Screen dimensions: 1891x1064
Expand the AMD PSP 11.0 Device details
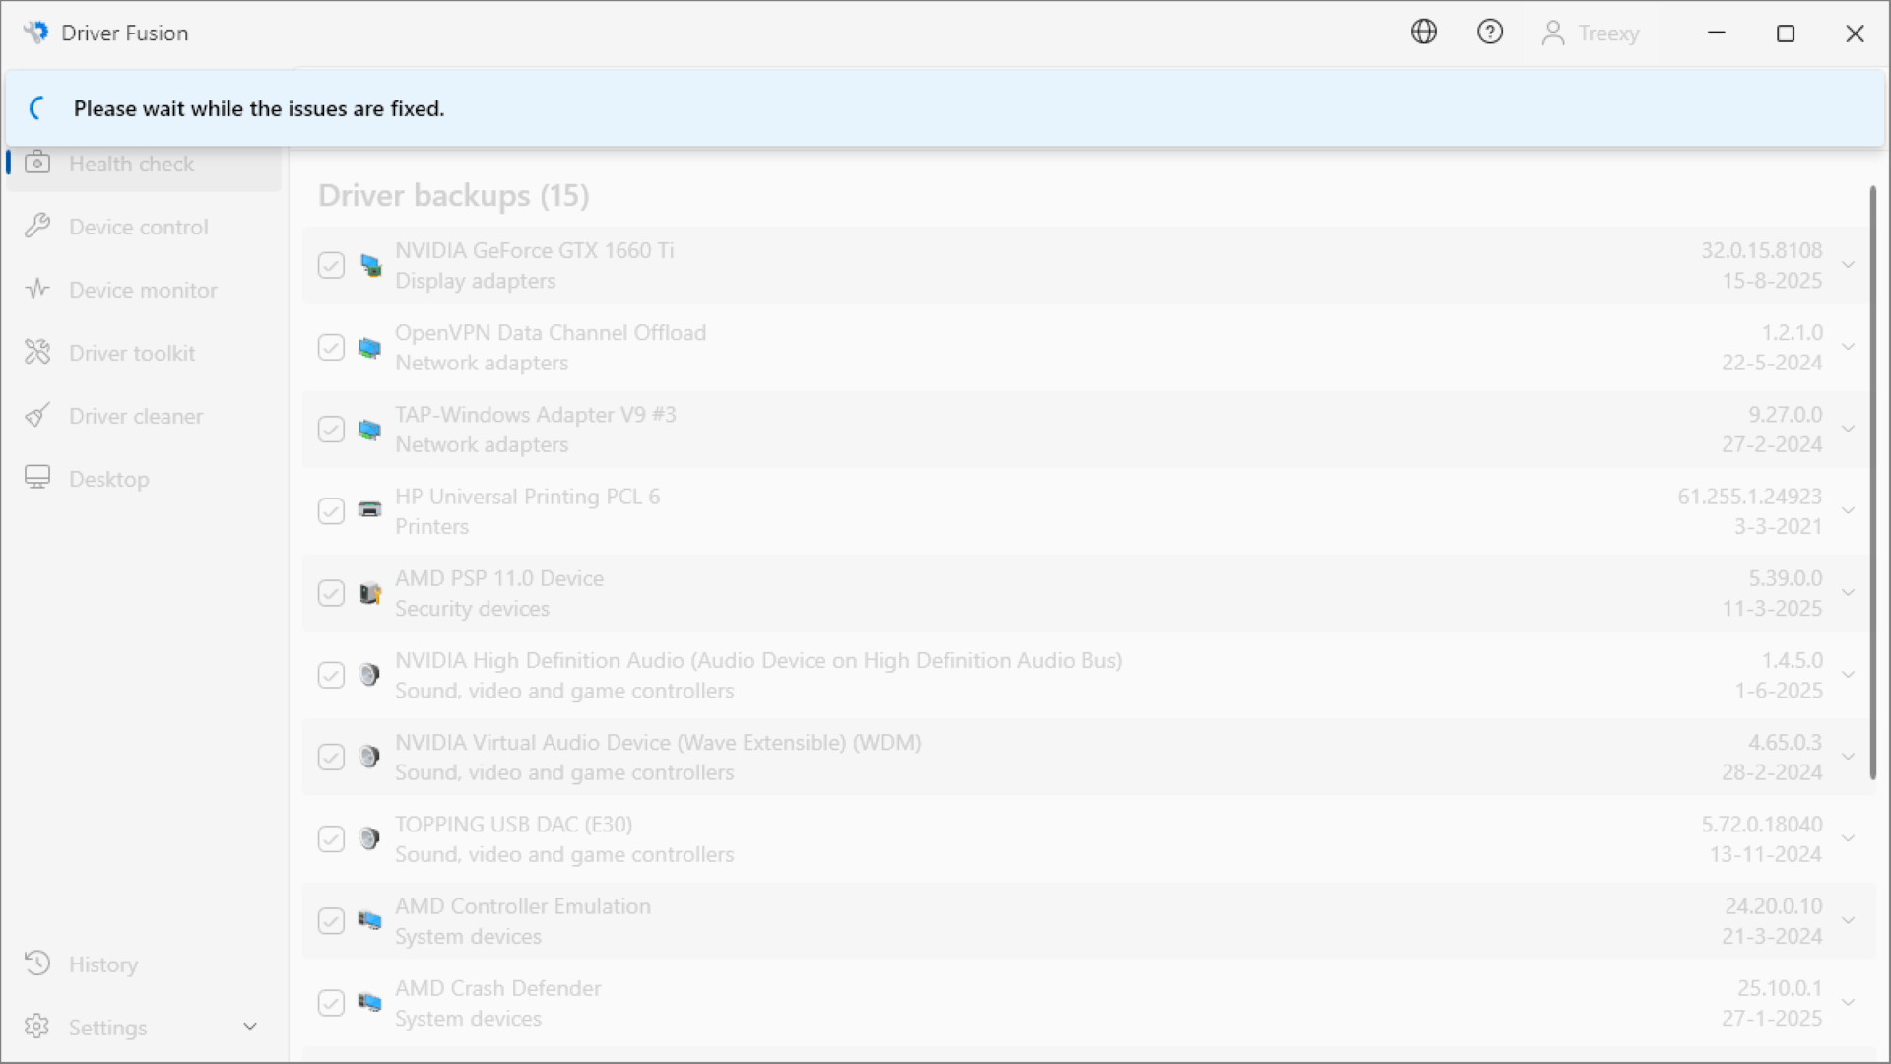[1849, 592]
